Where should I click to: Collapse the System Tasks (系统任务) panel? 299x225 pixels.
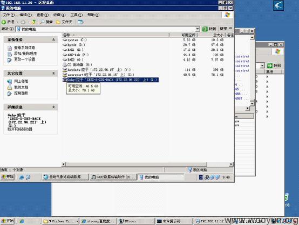(53, 39)
